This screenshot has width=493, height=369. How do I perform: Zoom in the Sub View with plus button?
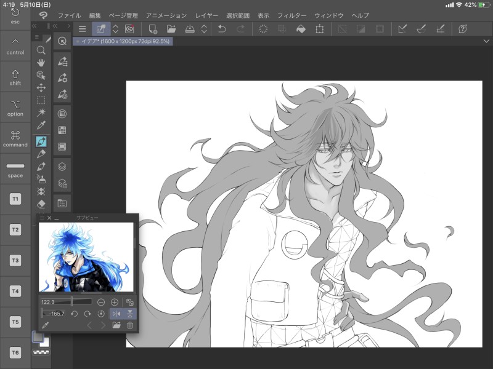pyautogui.click(x=115, y=302)
